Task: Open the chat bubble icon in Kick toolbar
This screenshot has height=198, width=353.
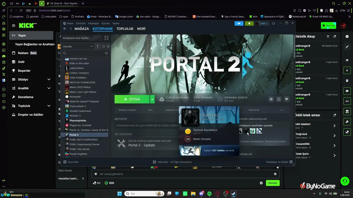Action: 347,91
